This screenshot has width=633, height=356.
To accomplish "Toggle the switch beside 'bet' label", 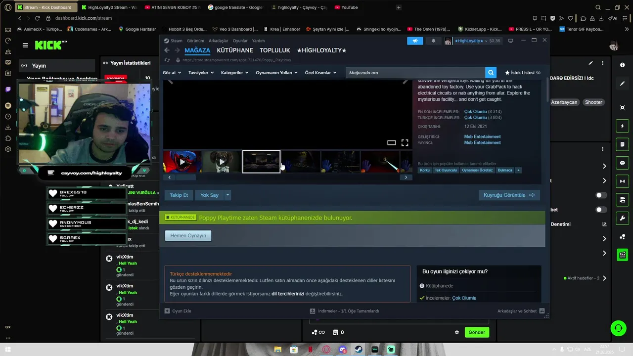I will (x=601, y=210).
